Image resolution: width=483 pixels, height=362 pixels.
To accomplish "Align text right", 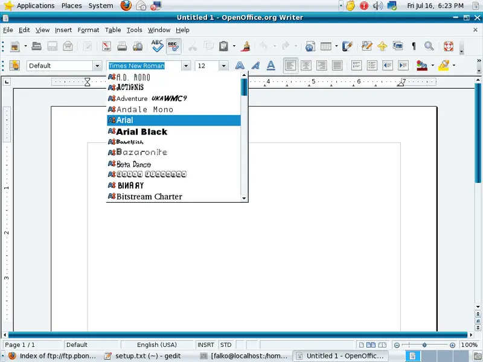I will click(322, 65).
